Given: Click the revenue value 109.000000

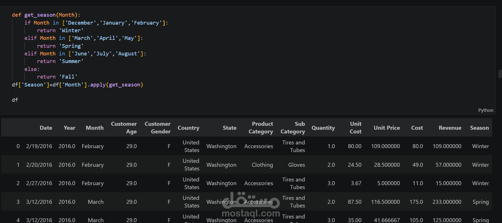Looking at the screenshot, I should (x=447, y=146).
